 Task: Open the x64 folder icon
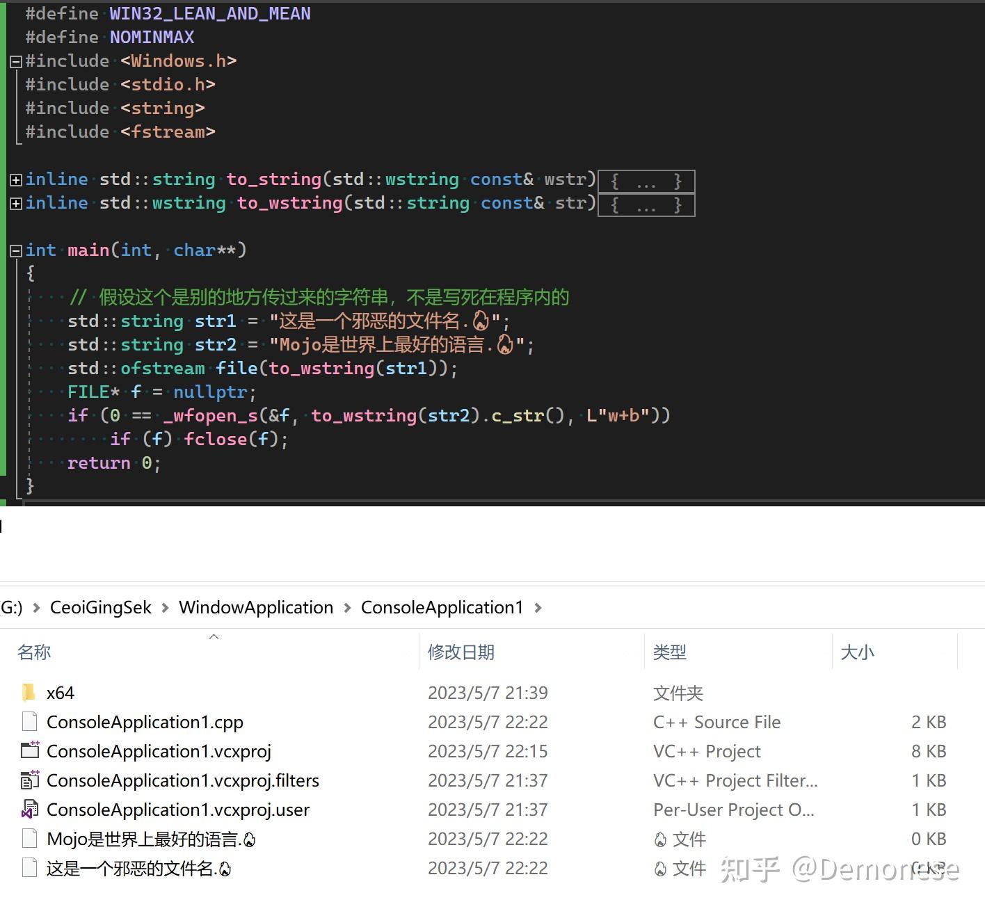(28, 693)
